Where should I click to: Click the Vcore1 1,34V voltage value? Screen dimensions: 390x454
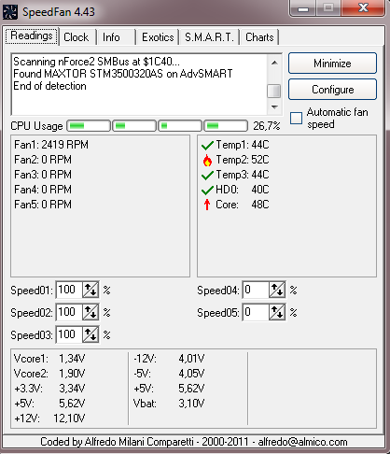(72, 359)
